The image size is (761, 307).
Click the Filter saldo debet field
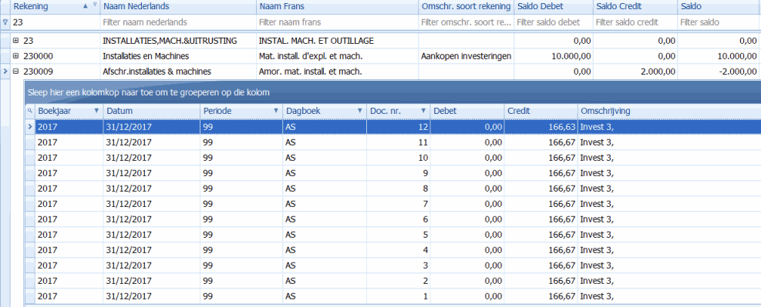click(554, 22)
